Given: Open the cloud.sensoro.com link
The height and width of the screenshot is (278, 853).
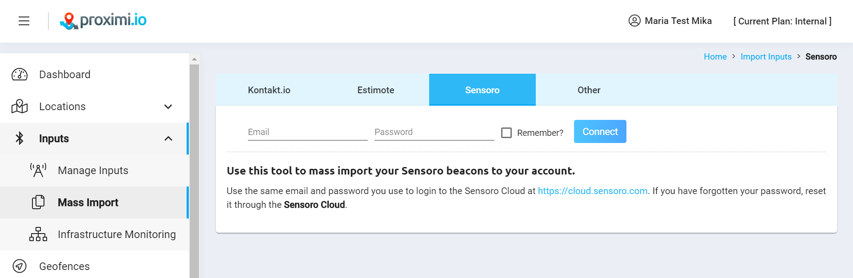Looking at the screenshot, I should [x=593, y=191].
